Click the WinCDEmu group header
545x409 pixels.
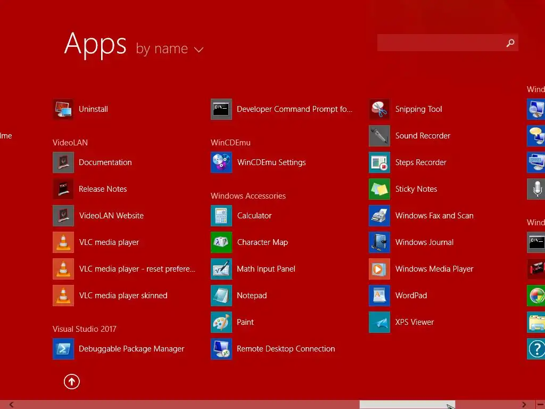(x=230, y=143)
